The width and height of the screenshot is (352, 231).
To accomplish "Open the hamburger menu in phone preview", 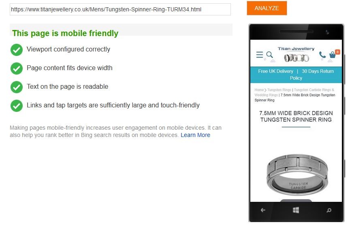I will pyautogui.click(x=260, y=55).
